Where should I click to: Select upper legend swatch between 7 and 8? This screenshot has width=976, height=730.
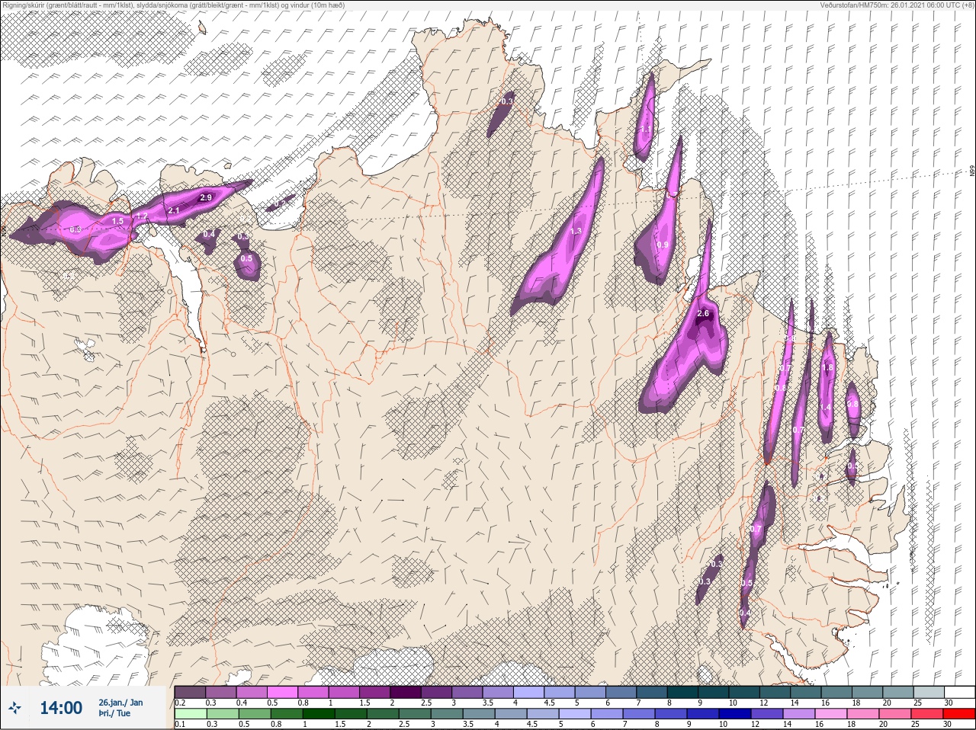click(651, 692)
